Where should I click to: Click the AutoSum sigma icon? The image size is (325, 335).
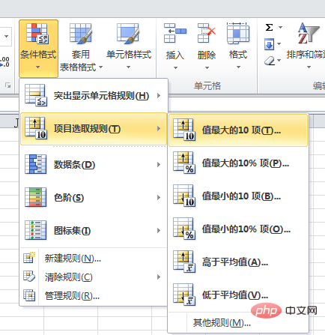[269, 27]
